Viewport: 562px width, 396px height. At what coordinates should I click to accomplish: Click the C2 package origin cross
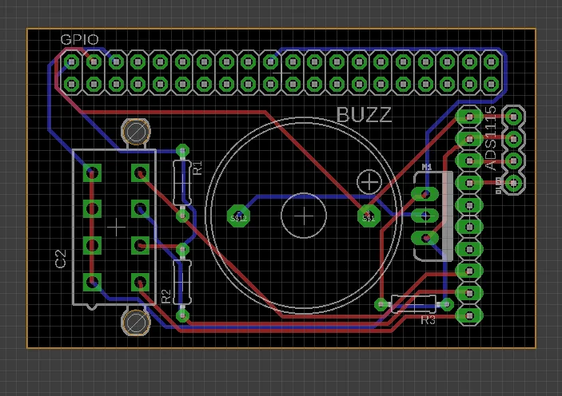(x=116, y=228)
